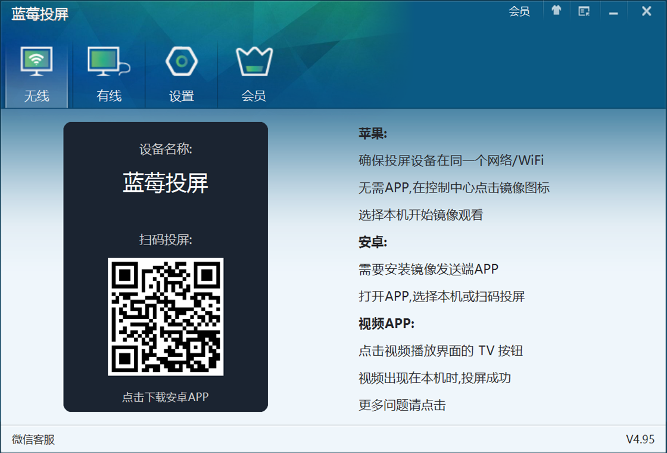
Task: Click 点击下载安卓APP download link
Action: pos(166,397)
